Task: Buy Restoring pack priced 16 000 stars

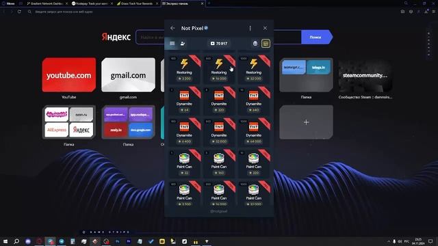Action: point(219,69)
